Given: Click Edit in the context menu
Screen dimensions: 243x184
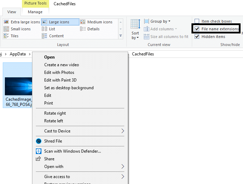Looking at the screenshot, I should (x=80, y=95).
